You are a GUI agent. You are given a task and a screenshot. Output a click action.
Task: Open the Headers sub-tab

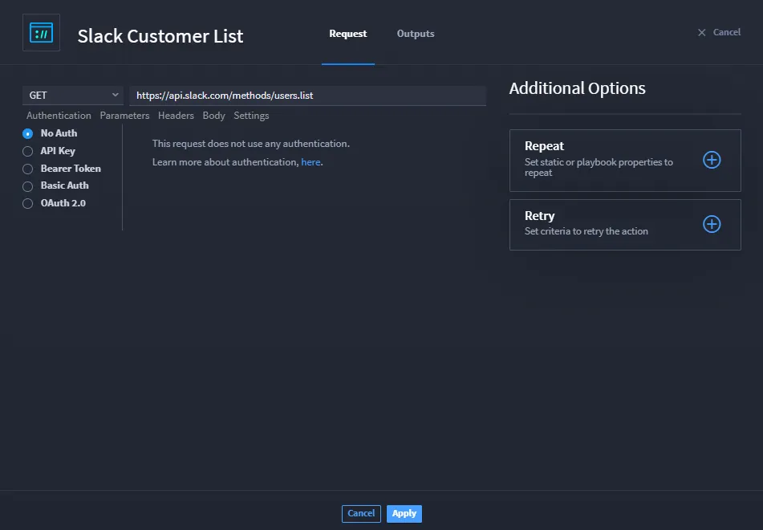(x=177, y=116)
